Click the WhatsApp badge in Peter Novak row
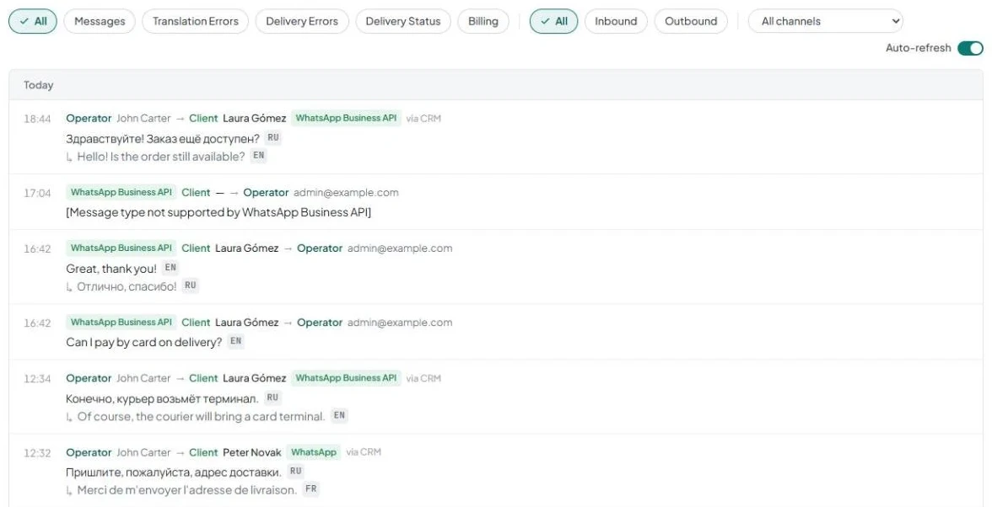Screen dimensions: 992x507 coord(314,452)
